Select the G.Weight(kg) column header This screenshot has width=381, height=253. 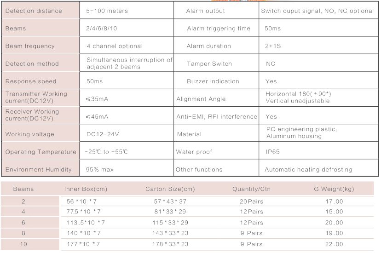334,189
